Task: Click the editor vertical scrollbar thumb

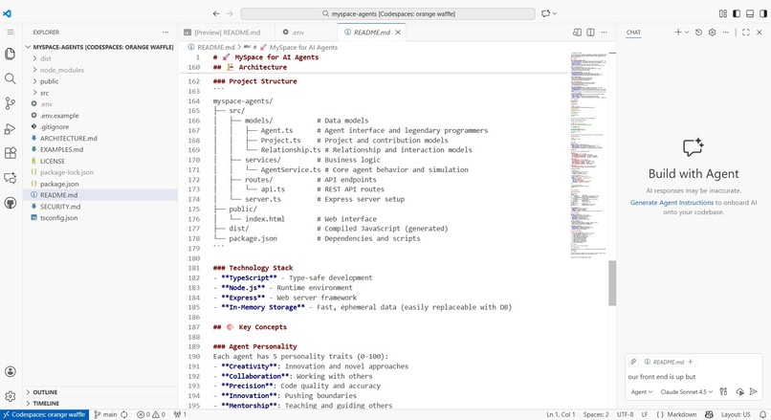Action: [612, 283]
